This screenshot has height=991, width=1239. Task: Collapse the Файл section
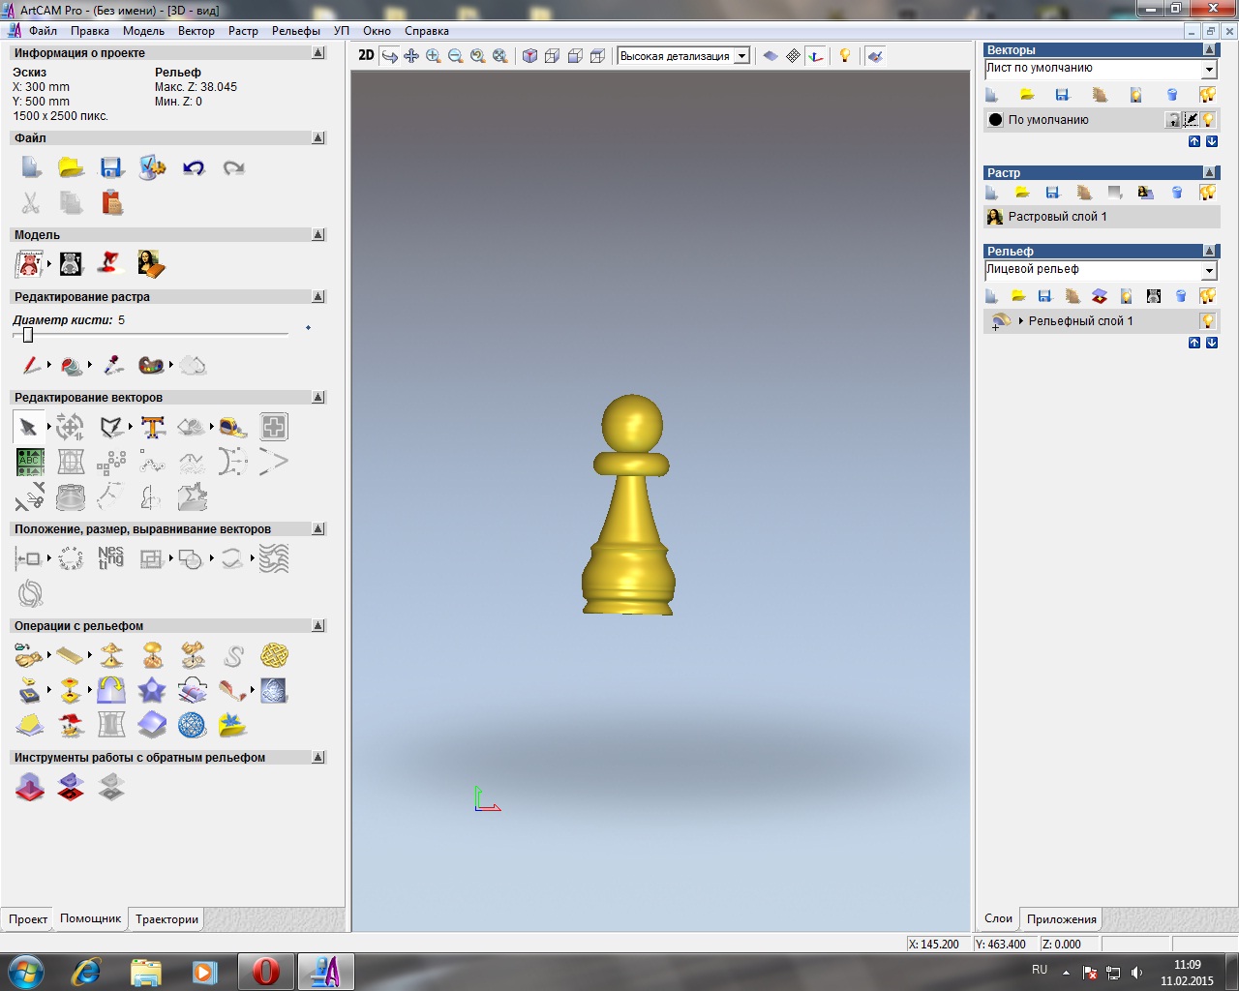pyautogui.click(x=318, y=138)
